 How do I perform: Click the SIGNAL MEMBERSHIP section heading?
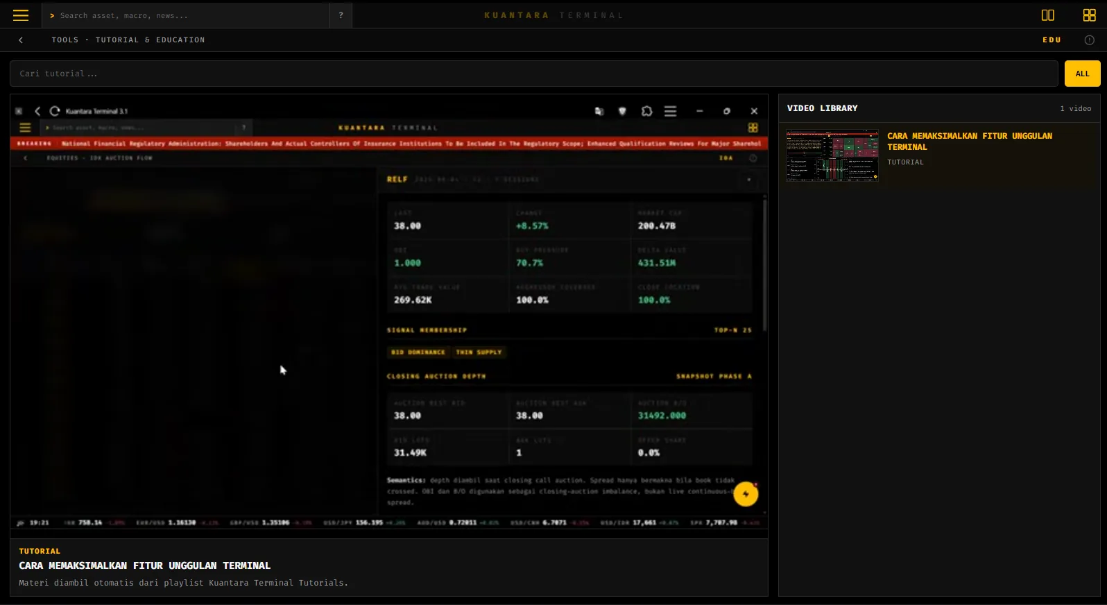(x=427, y=330)
